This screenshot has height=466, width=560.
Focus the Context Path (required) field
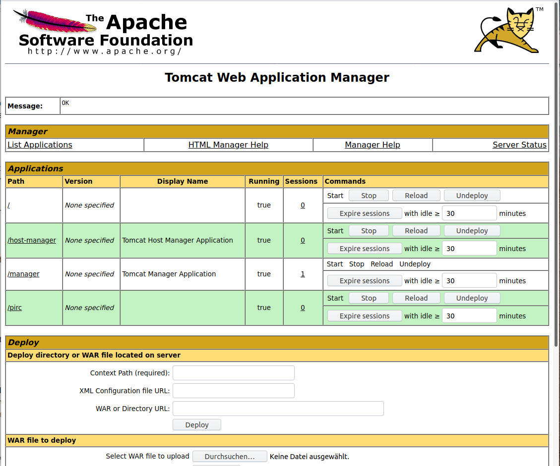pos(234,373)
